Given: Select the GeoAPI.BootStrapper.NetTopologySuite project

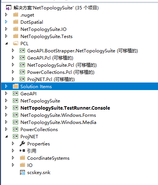Looking at the screenshot, I should 83,51.
